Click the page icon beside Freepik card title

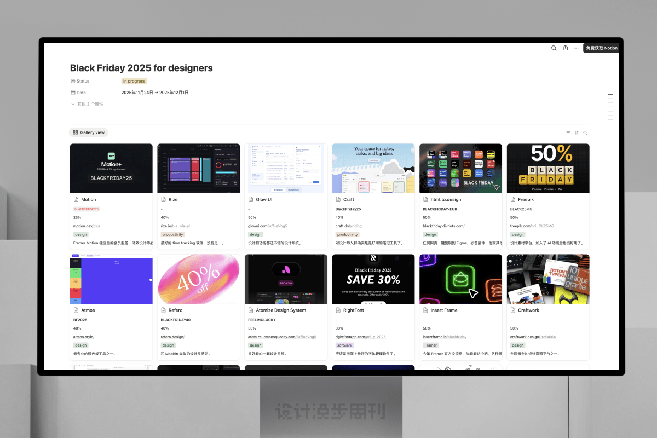tap(513, 200)
